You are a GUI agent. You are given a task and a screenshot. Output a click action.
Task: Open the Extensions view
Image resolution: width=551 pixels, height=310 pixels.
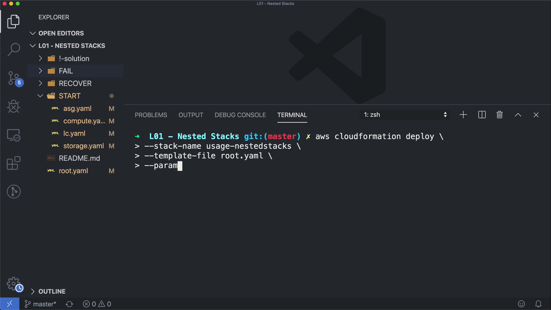click(x=13, y=163)
